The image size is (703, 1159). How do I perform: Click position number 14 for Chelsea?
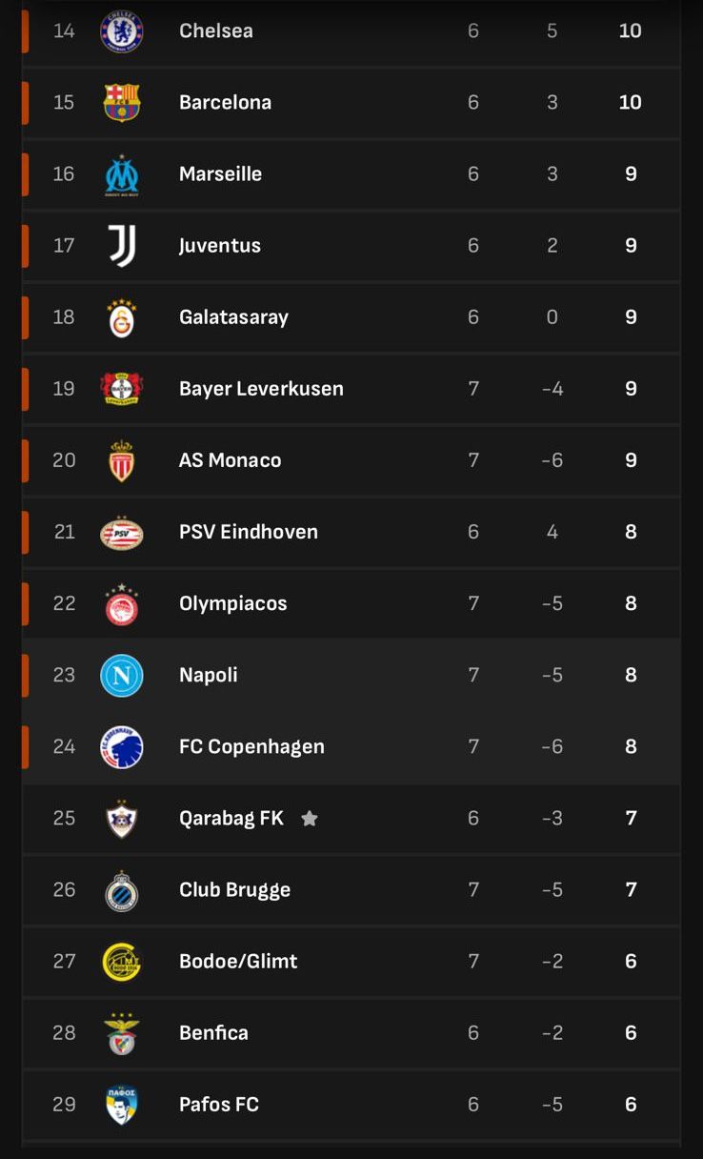click(64, 31)
